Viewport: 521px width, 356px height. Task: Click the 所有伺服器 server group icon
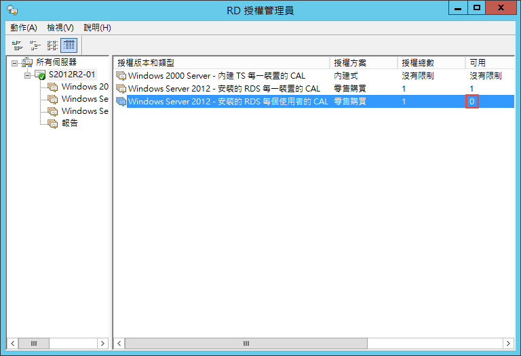tap(27, 62)
